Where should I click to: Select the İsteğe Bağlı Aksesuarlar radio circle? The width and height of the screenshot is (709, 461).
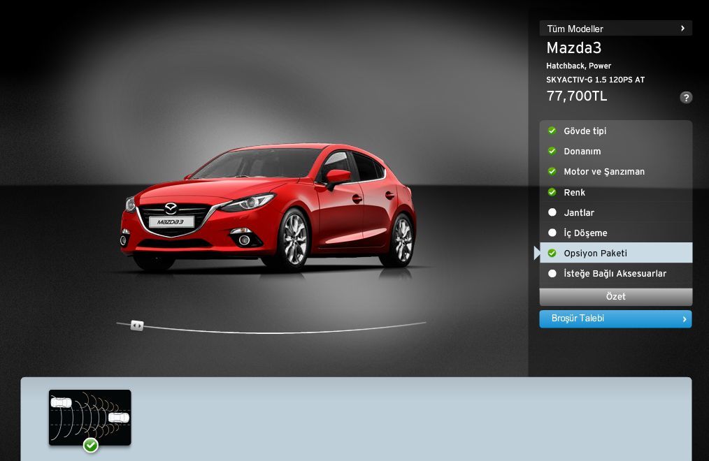pyautogui.click(x=552, y=274)
